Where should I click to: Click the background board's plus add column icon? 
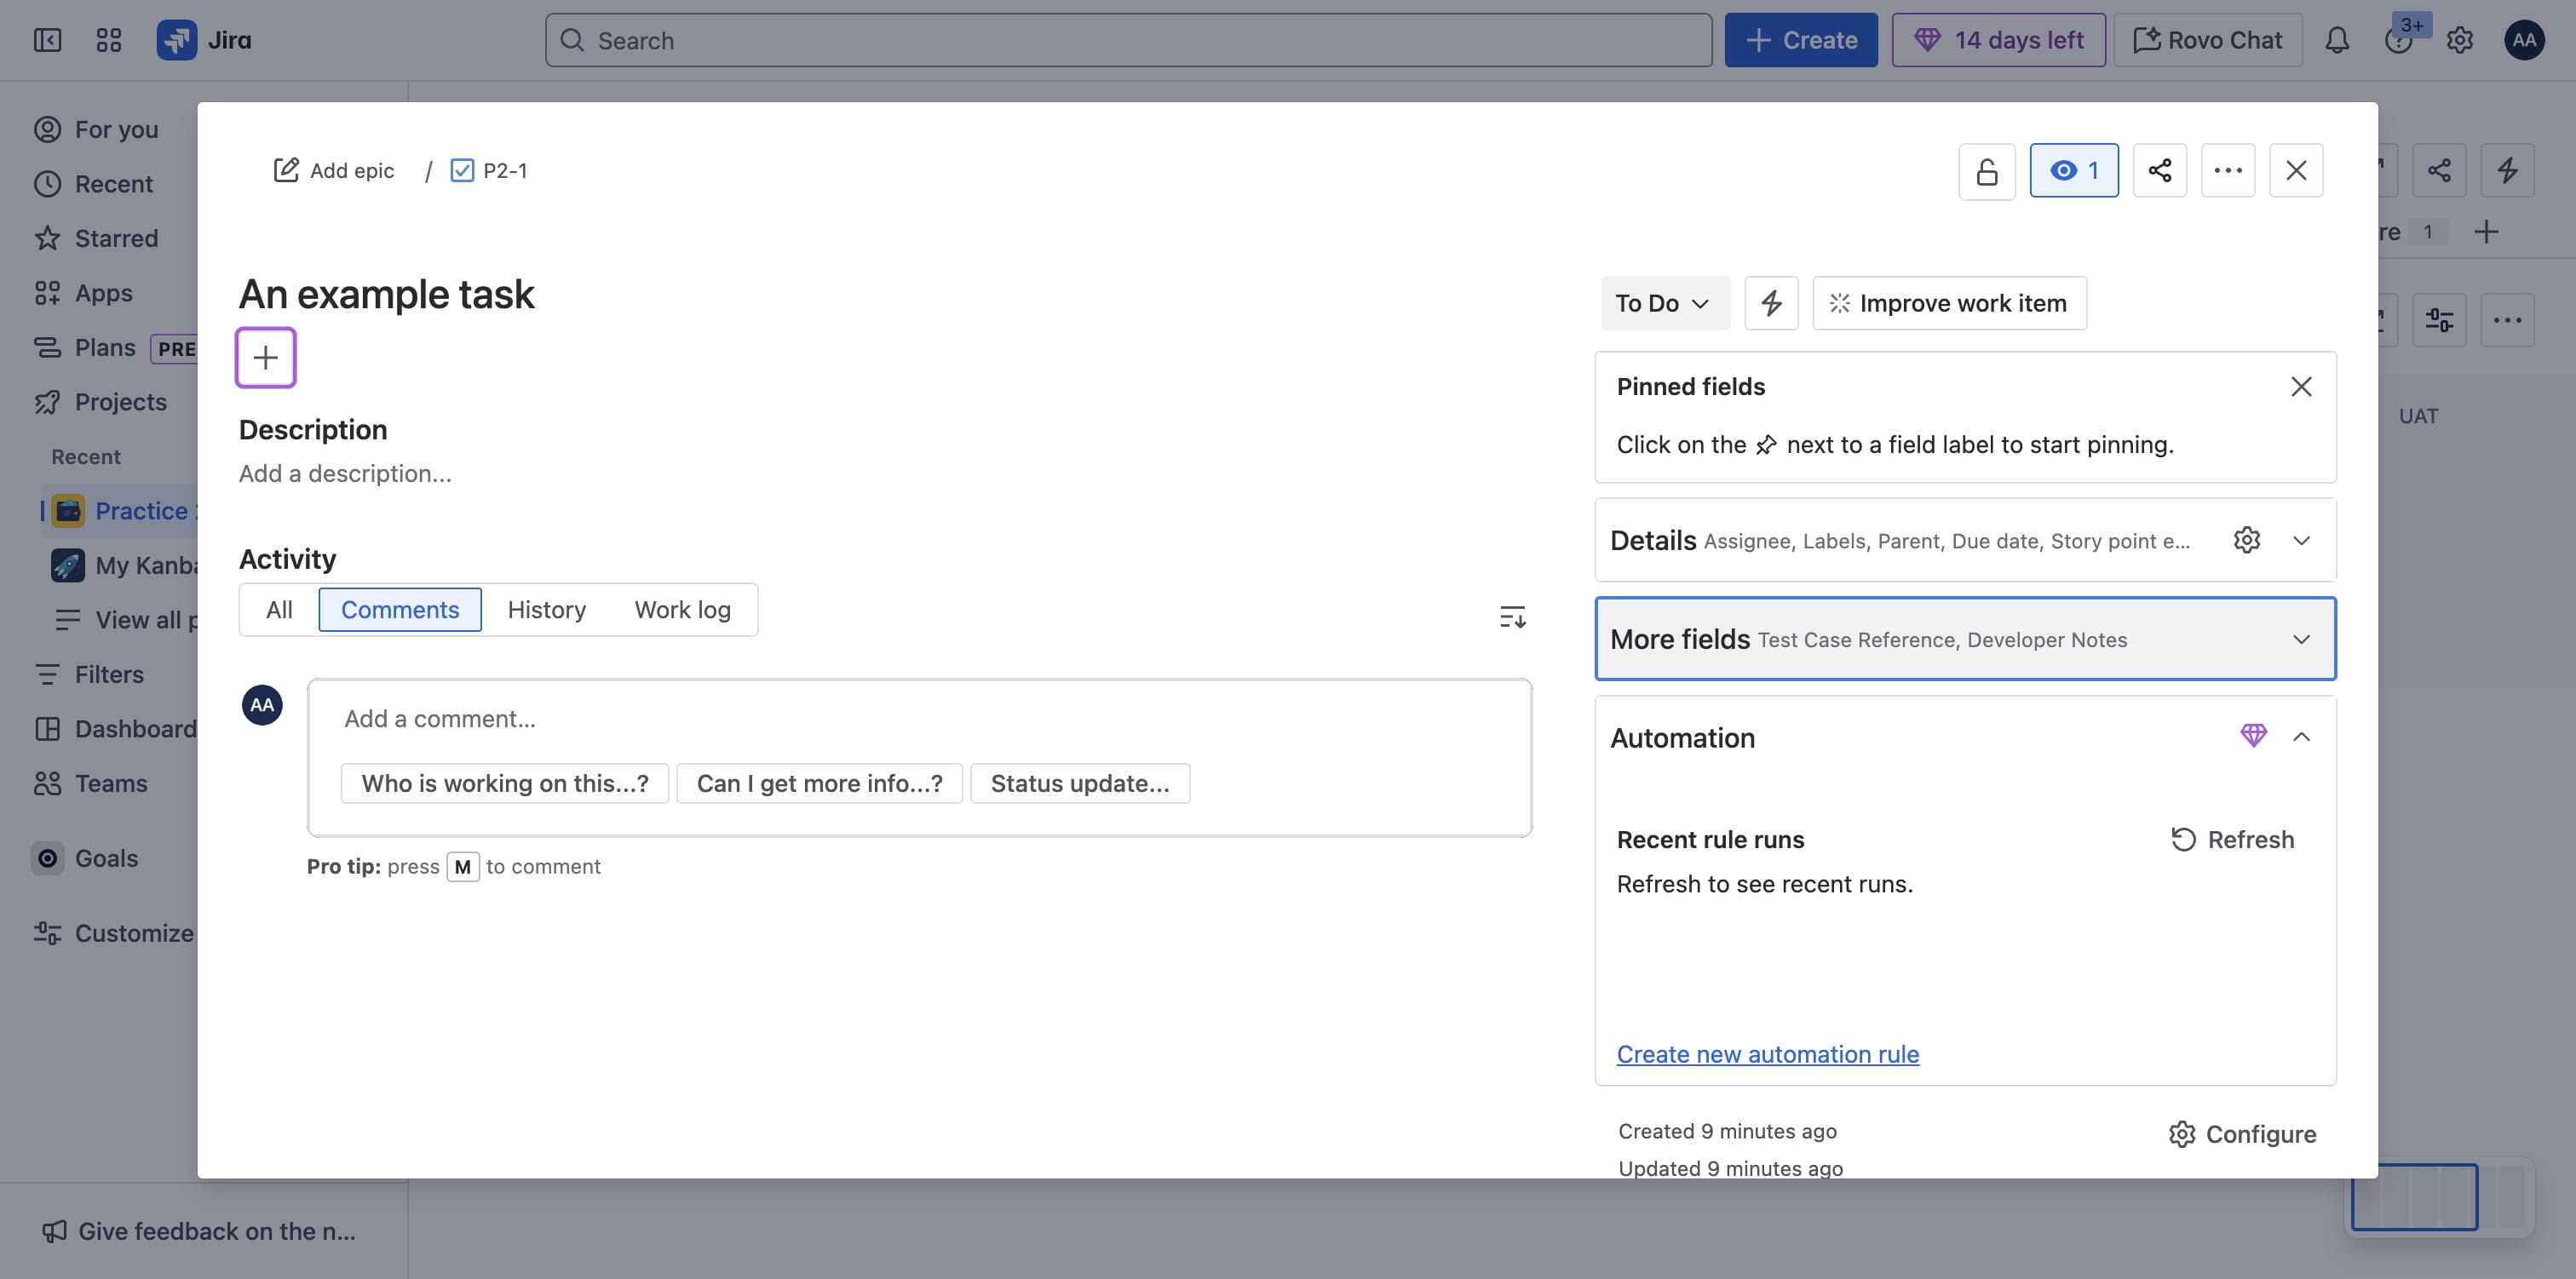tap(2485, 232)
